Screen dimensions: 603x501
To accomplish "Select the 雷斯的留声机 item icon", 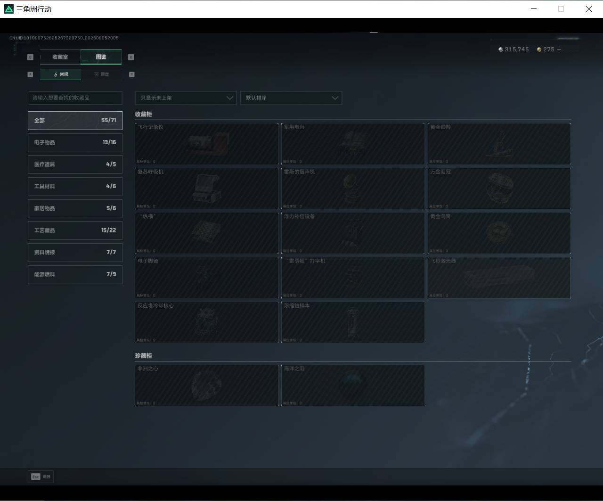I will click(353, 188).
